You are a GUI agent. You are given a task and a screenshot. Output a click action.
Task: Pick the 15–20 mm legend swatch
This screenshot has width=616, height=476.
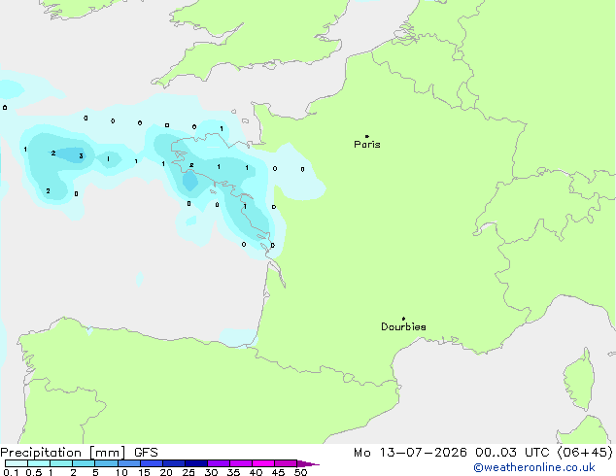151,463
